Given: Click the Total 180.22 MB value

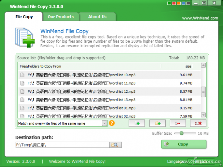Looking at the screenshot, I should pyautogui.click(x=195, y=58).
